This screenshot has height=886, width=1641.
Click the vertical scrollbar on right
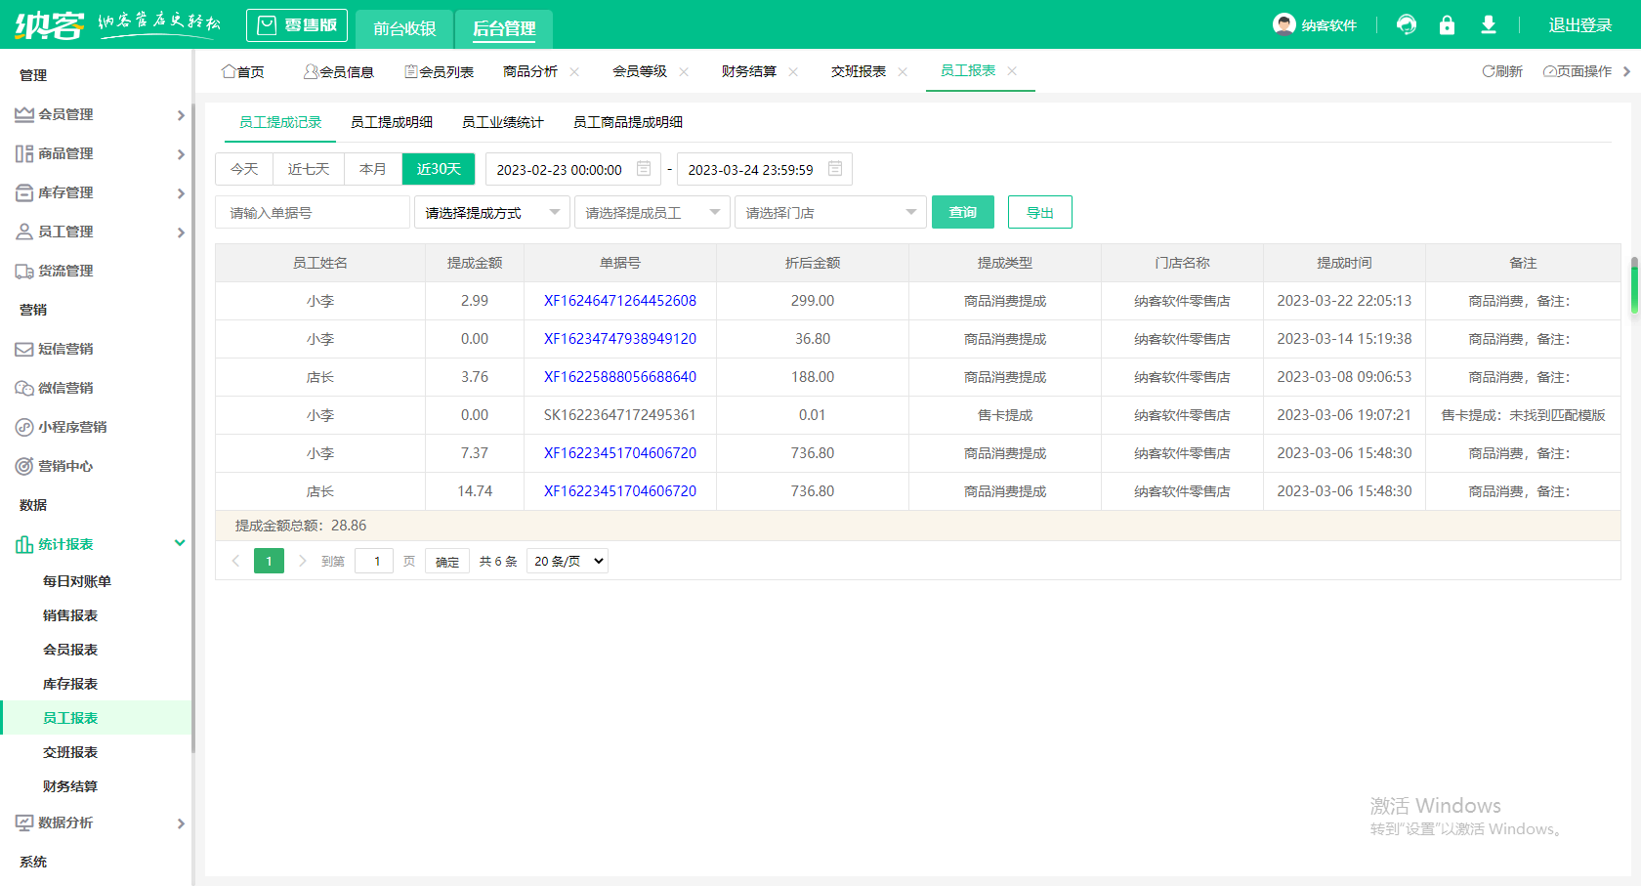point(1634,285)
